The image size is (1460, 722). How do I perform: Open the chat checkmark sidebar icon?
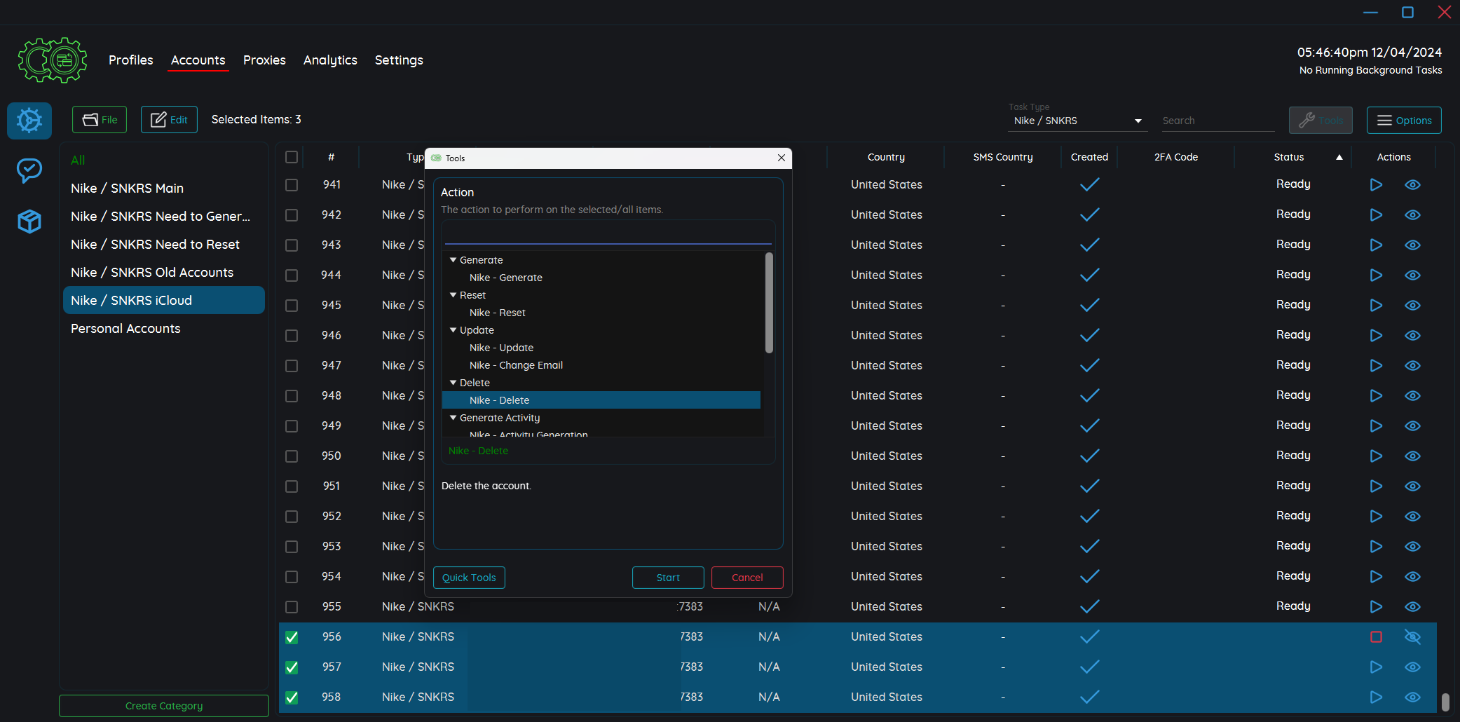pos(29,170)
